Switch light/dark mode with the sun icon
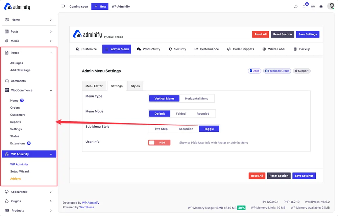 [x=313, y=6]
